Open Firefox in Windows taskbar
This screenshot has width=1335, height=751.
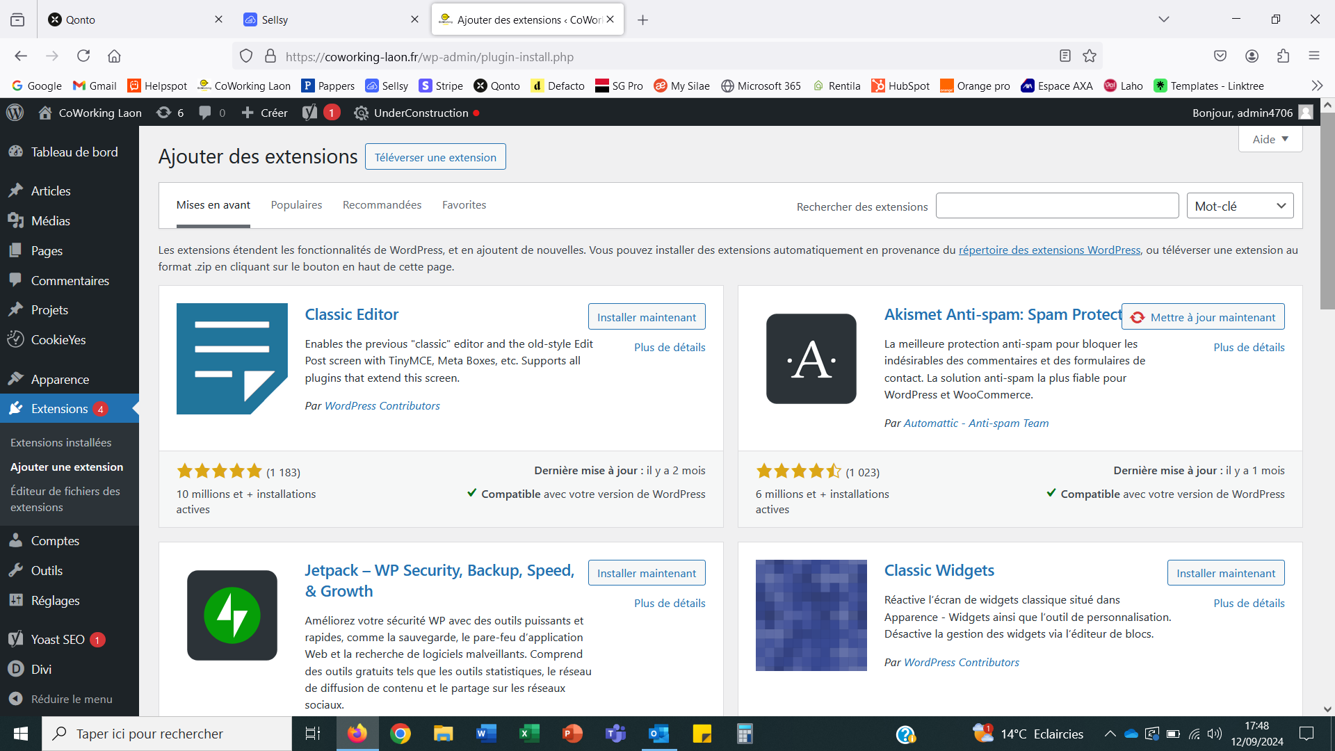coord(357,734)
